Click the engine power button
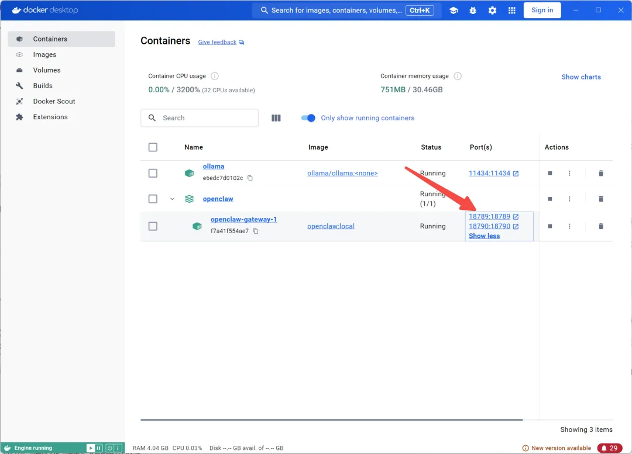 point(109,448)
